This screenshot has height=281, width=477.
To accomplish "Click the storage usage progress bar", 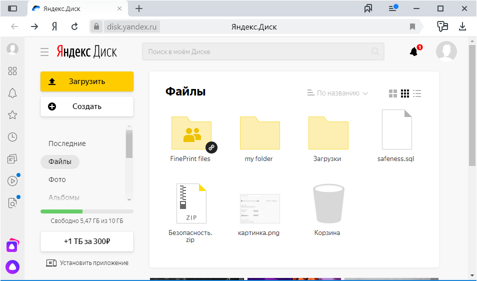I will click(87, 211).
